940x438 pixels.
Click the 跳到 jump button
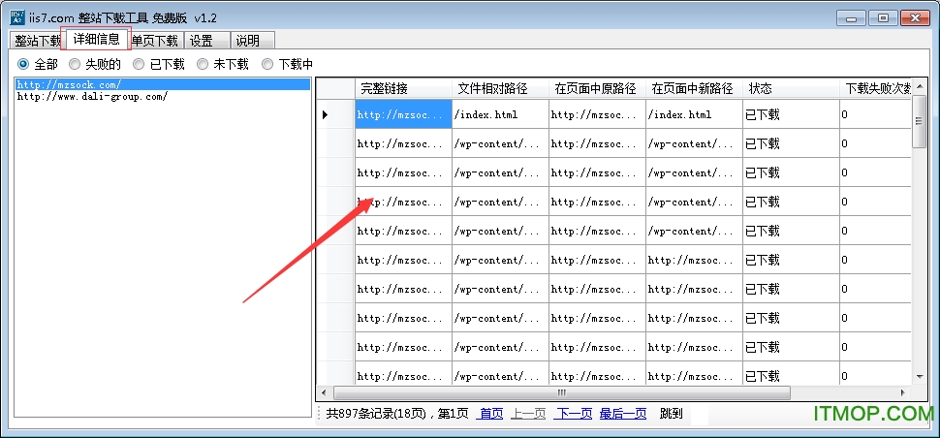coord(671,414)
